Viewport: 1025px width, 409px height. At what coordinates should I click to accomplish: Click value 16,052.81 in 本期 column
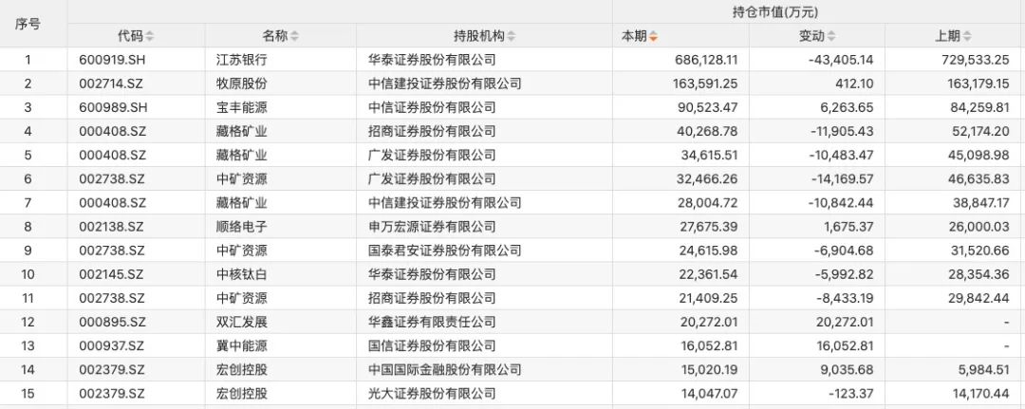click(710, 345)
